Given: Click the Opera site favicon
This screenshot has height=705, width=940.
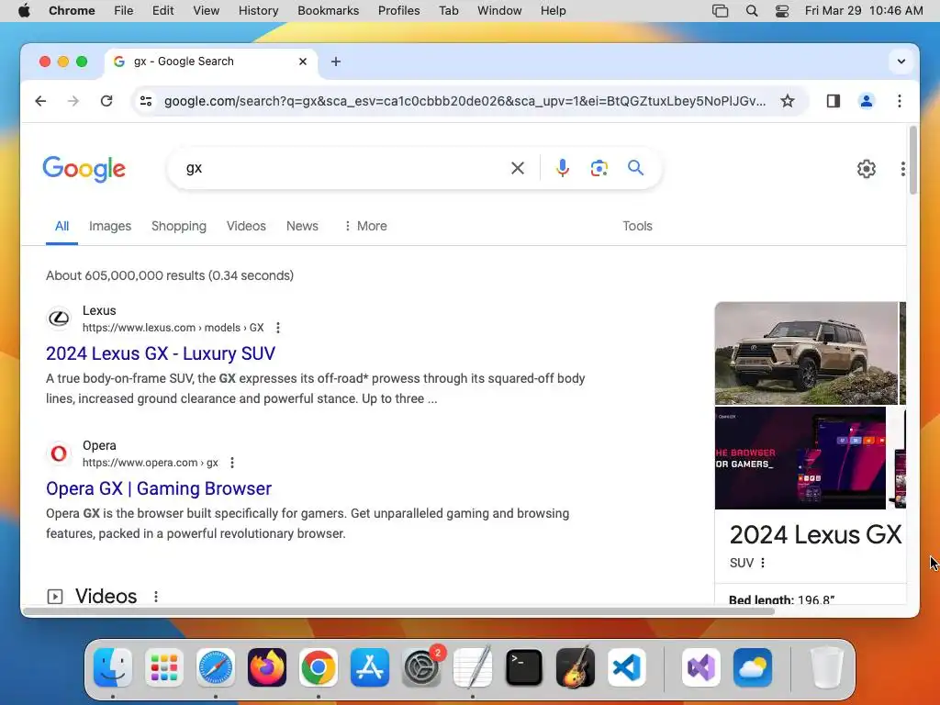Looking at the screenshot, I should pos(59,453).
